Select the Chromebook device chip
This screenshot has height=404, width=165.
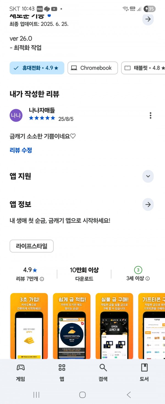click(93, 68)
